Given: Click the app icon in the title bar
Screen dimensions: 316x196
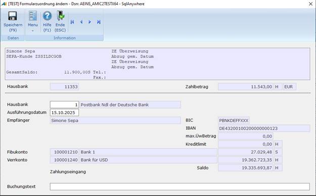Looking at the screenshot, I should [x=4, y=4].
